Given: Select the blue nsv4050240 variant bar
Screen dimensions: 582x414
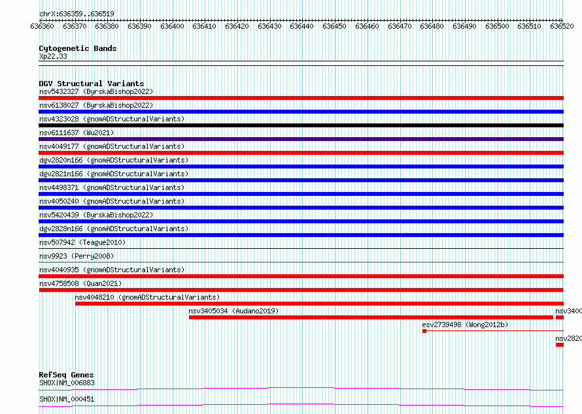Looking at the screenshot, I should [x=301, y=208].
